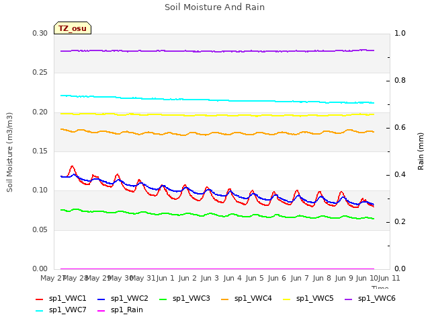The image size is (430, 323).
Task: Click the 0.20 left axis tick label
Action: point(40,112)
